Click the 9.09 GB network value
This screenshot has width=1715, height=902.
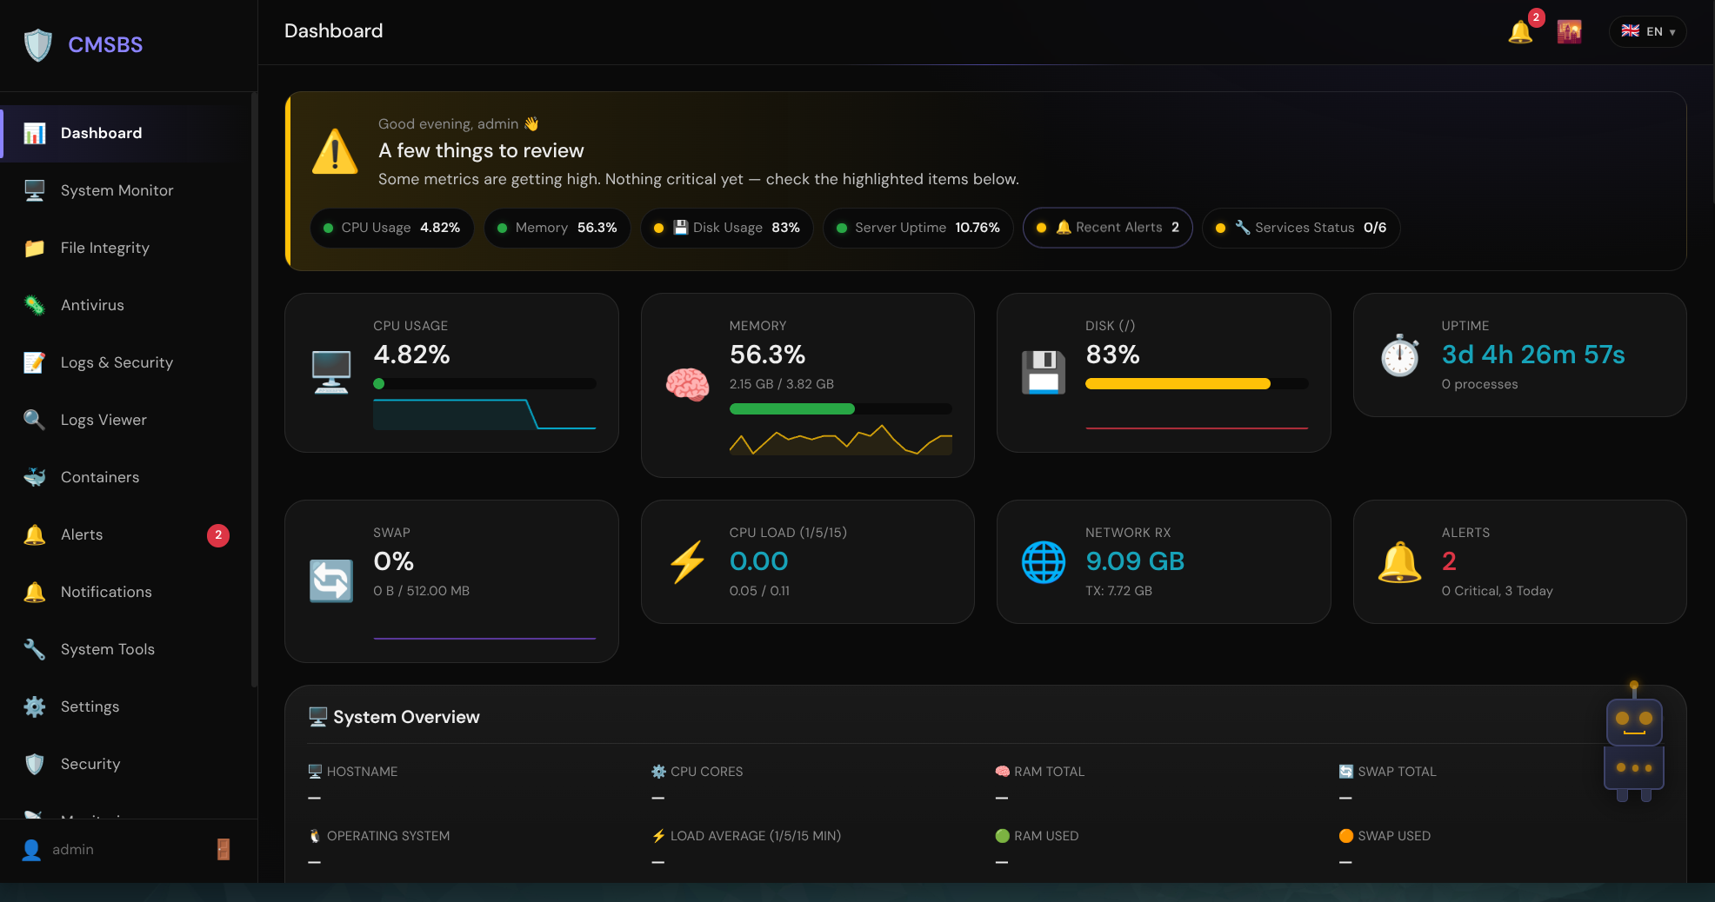tap(1135, 561)
